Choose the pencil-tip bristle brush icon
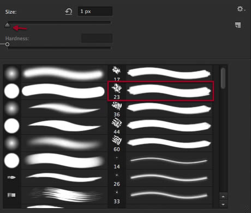Viewport: 251px width, 213px height. tap(11, 177)
